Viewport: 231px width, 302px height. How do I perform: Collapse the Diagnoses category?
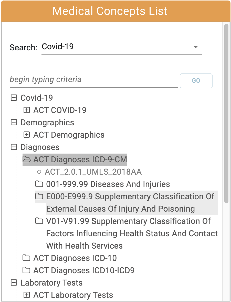point(14,147)
